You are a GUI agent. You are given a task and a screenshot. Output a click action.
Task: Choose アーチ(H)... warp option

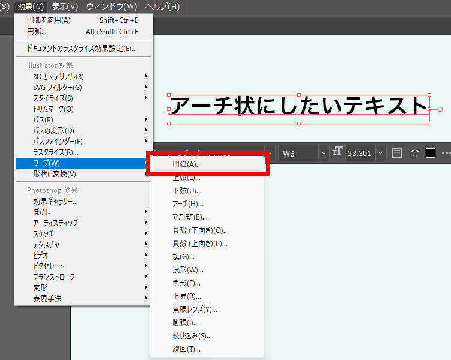207,204
